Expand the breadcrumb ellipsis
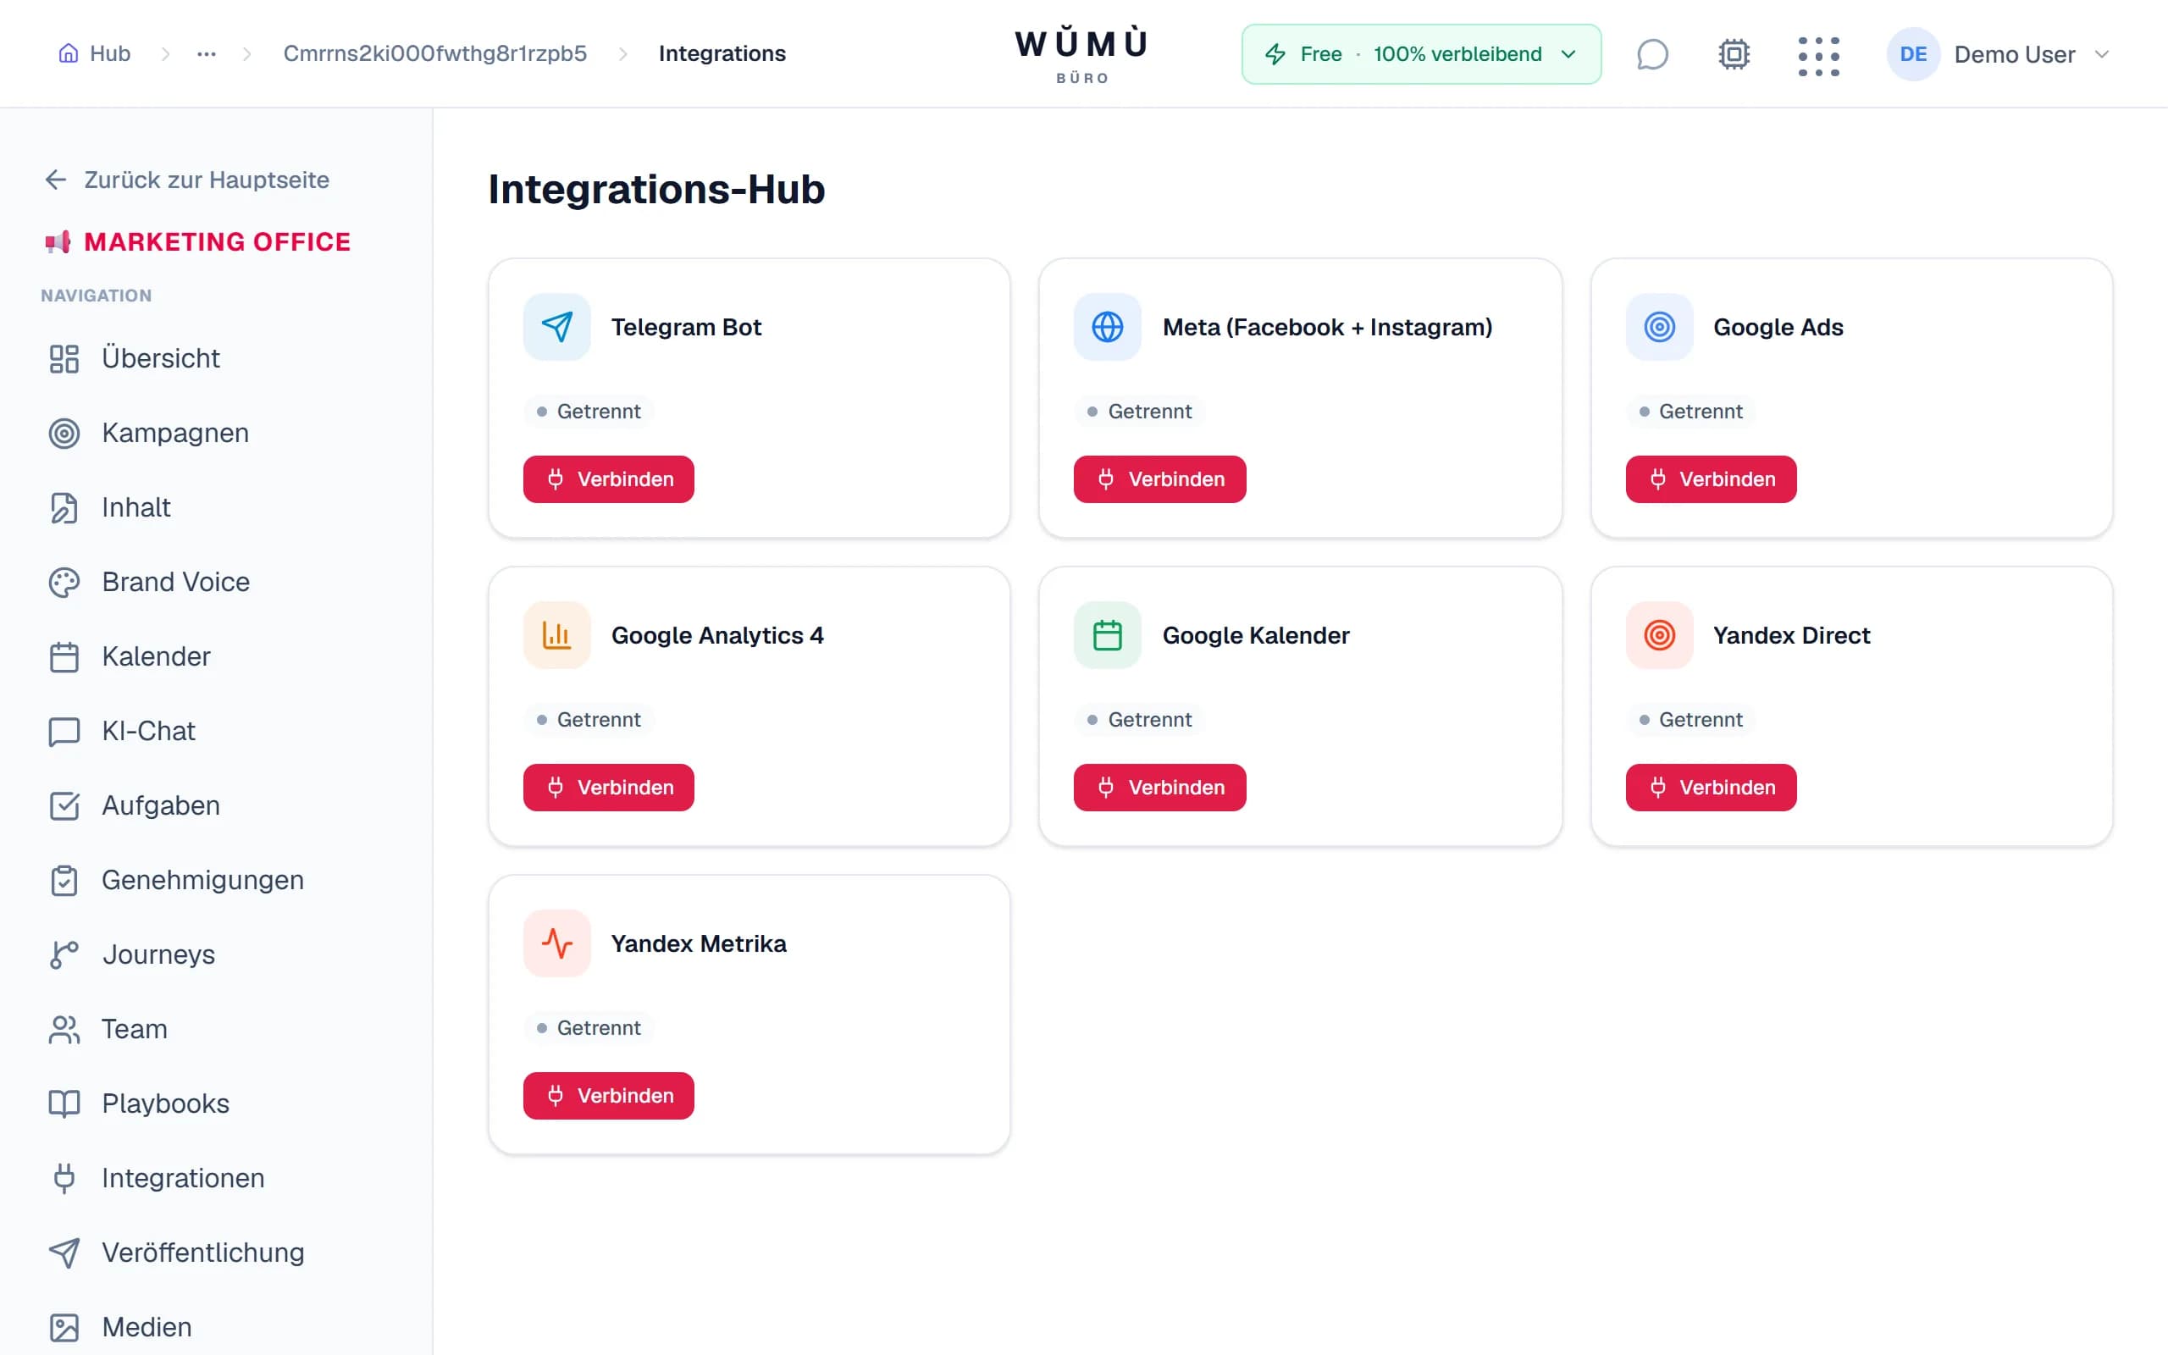2168x1355 pixels. (x=207, y=53)
